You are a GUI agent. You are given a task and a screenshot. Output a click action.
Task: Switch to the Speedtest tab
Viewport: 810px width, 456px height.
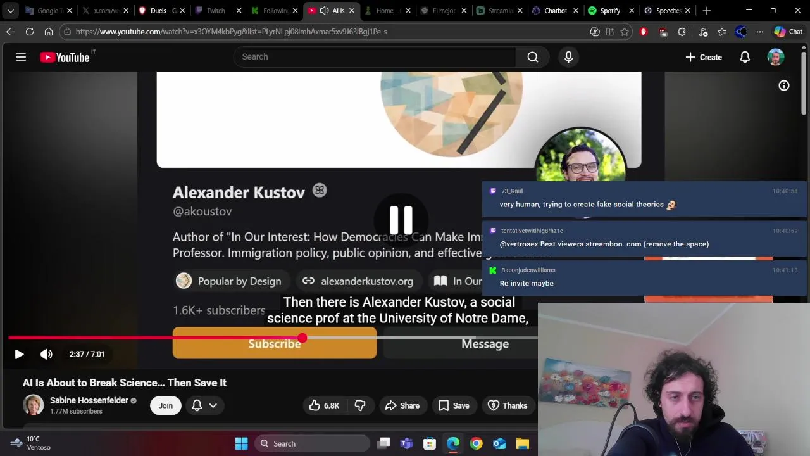pyautogui.click(x=667, y=11)
